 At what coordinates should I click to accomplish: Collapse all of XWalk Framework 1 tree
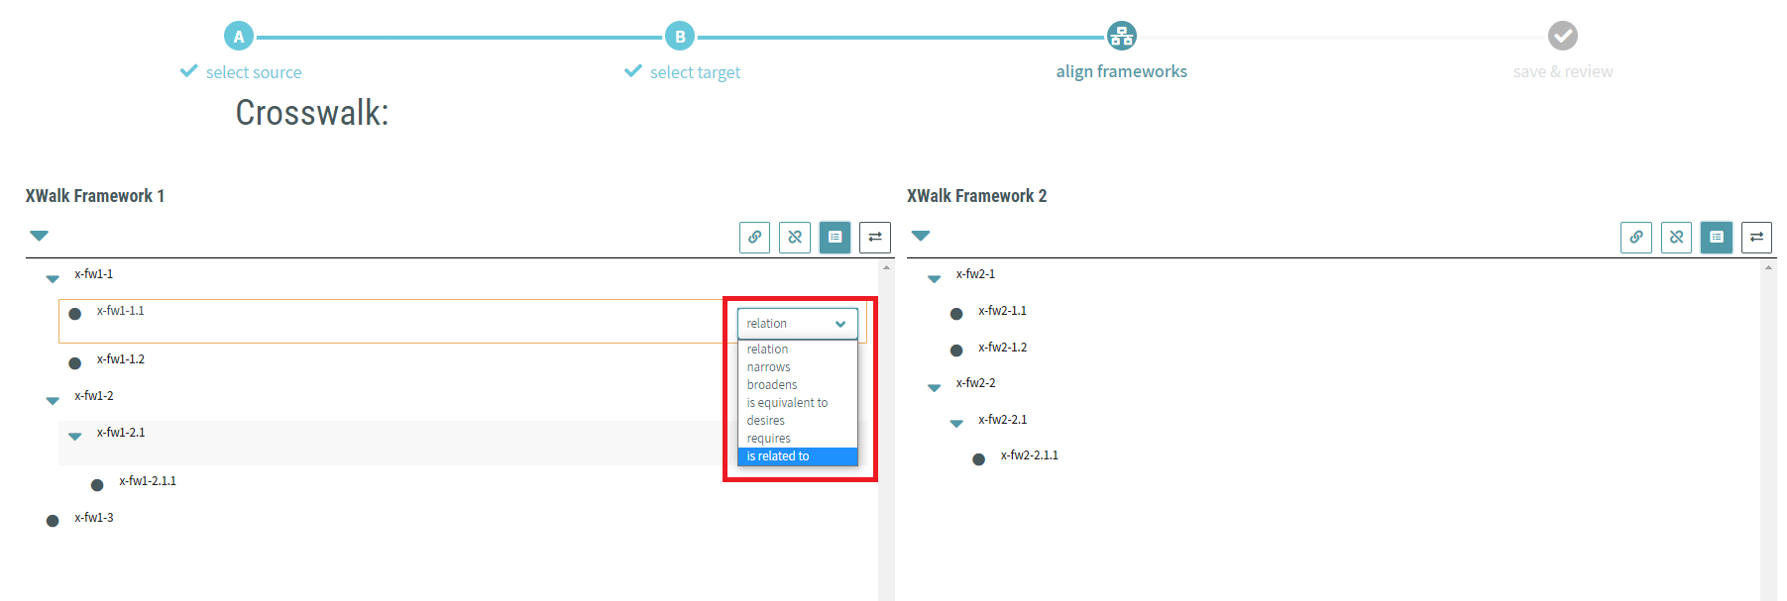[x=39, y=236]
